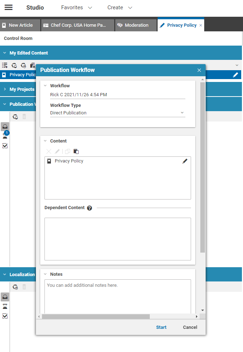Click the dialog vertical scrollbar thumb
243x352 pixels.
tap(203, 167)
